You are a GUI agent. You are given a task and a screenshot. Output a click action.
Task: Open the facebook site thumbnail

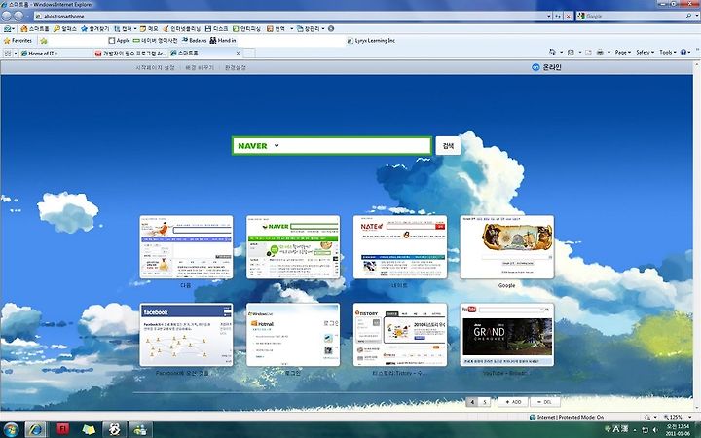(186, 335)
